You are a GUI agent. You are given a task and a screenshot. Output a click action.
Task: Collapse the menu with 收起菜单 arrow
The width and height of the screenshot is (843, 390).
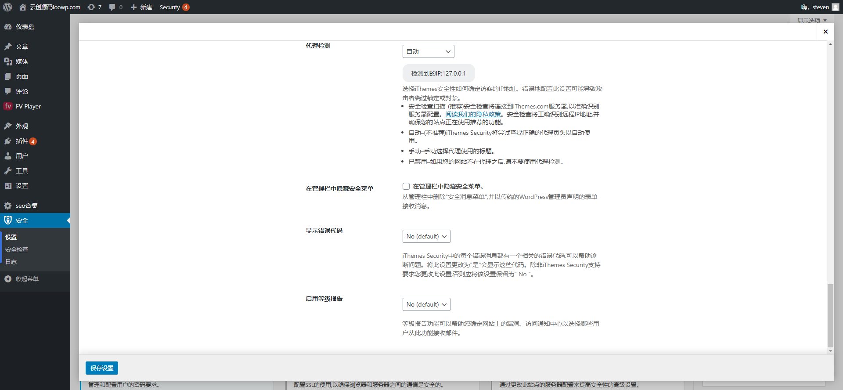[8, 279]
